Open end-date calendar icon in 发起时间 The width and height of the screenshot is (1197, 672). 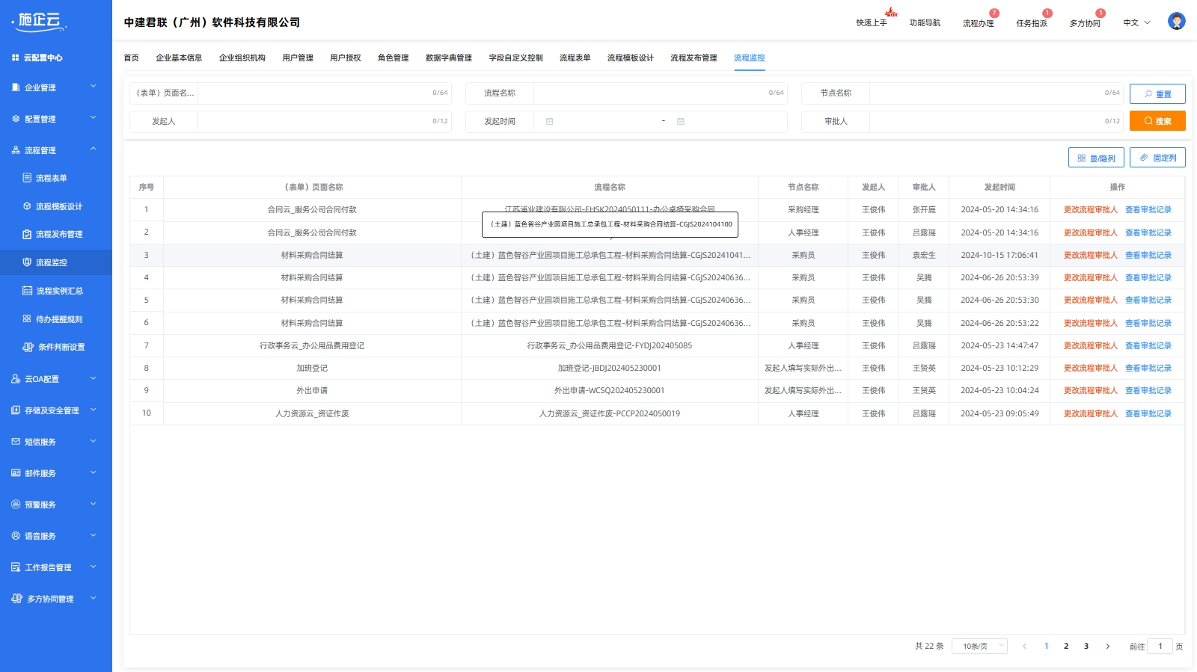pos(681,121)
